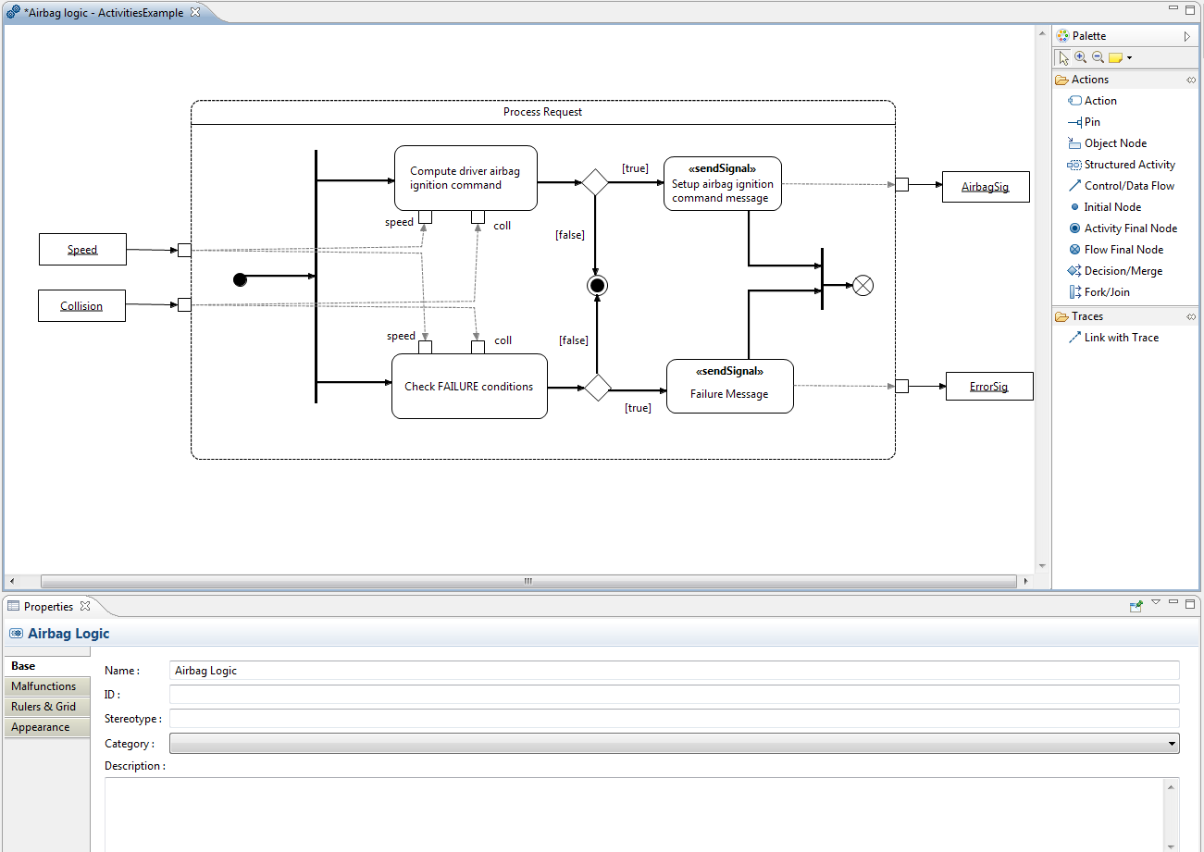Select the Action tool in palette
This screenshot has width=1204, height=852.
coord(1099,101)
